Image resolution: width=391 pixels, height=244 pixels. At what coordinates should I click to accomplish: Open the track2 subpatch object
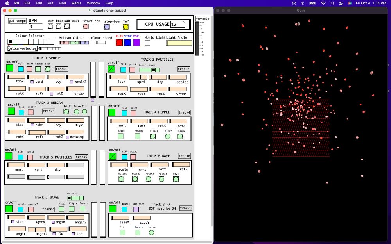pos(183,69)
